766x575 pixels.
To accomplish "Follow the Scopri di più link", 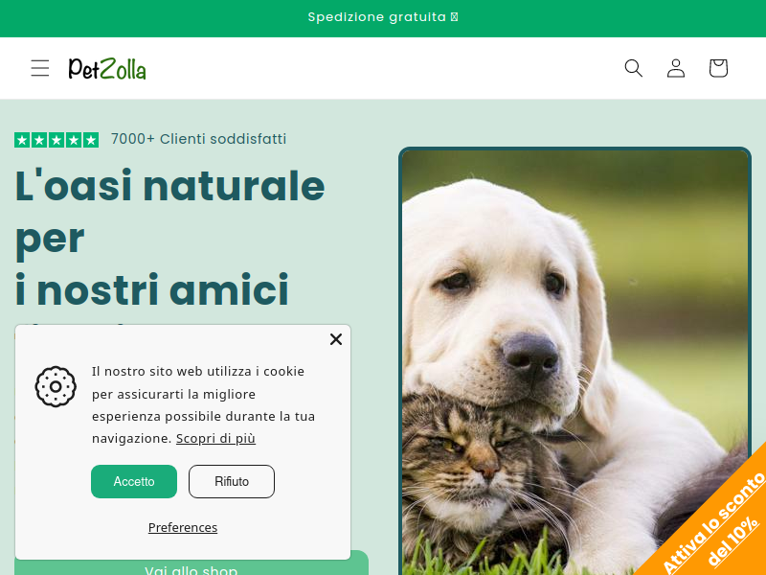I will (215, 439).
